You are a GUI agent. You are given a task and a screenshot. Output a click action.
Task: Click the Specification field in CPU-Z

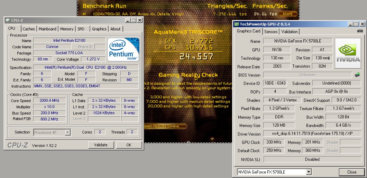(86, 67)
